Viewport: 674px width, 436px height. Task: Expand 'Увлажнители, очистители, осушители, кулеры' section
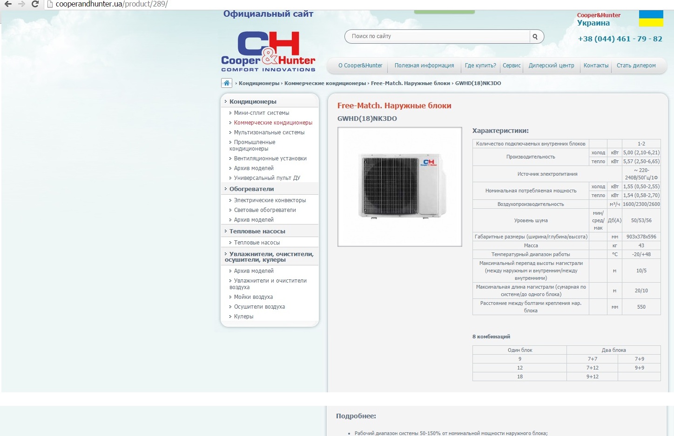tap(270, 257)
